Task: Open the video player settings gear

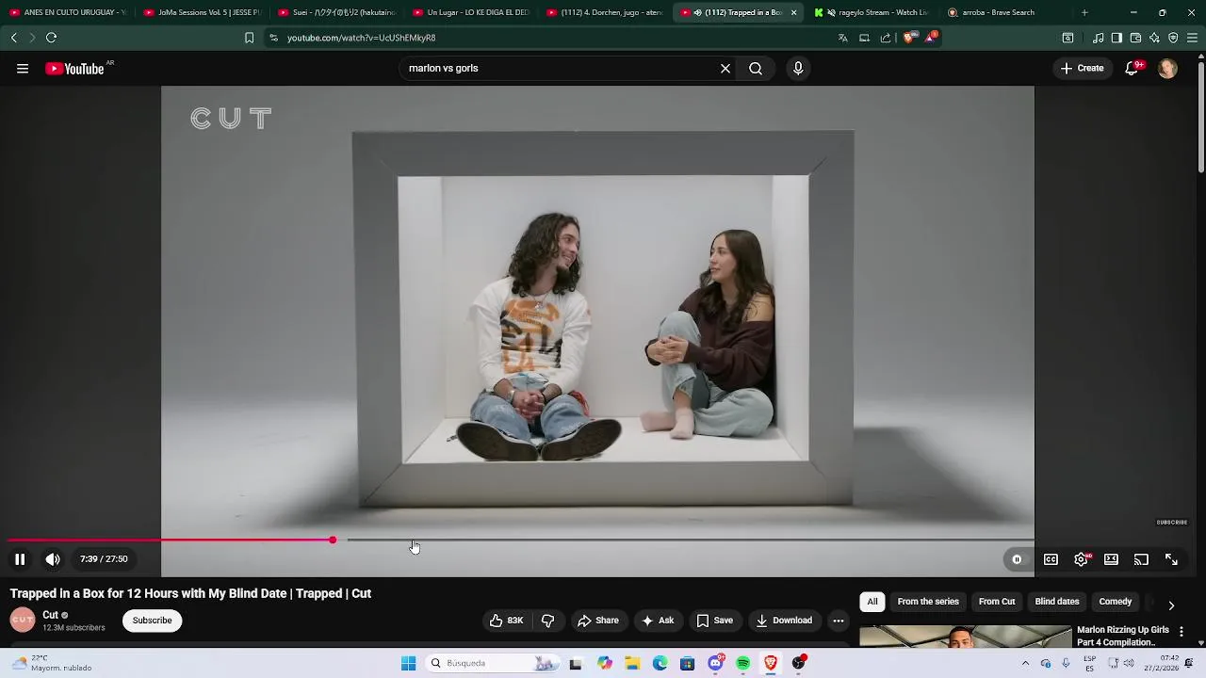Action: point(1081,559)
